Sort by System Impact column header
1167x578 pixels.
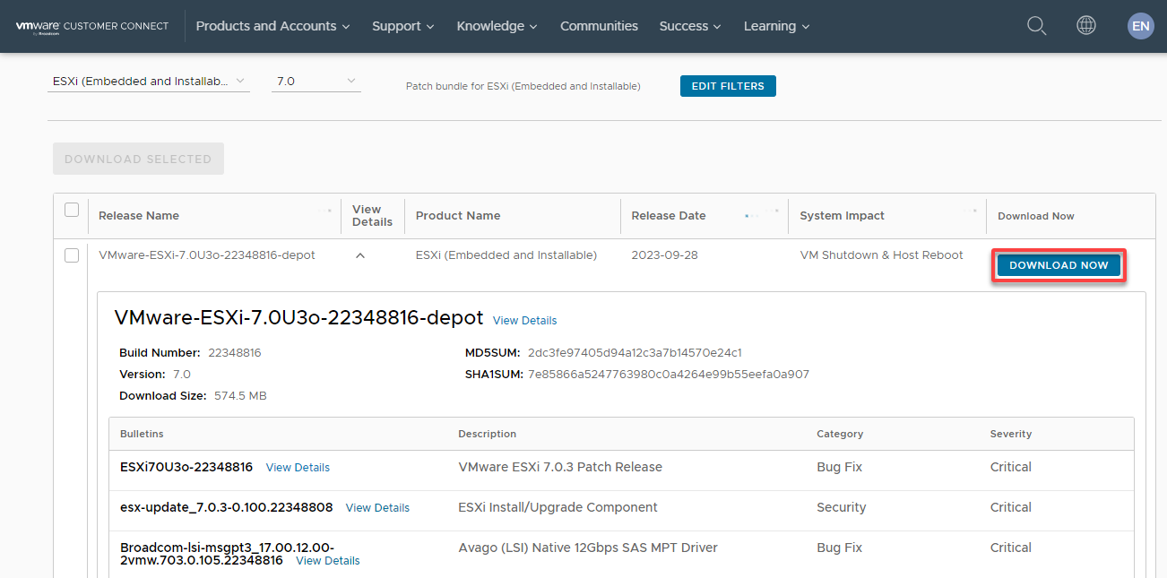tap(842, 216)
